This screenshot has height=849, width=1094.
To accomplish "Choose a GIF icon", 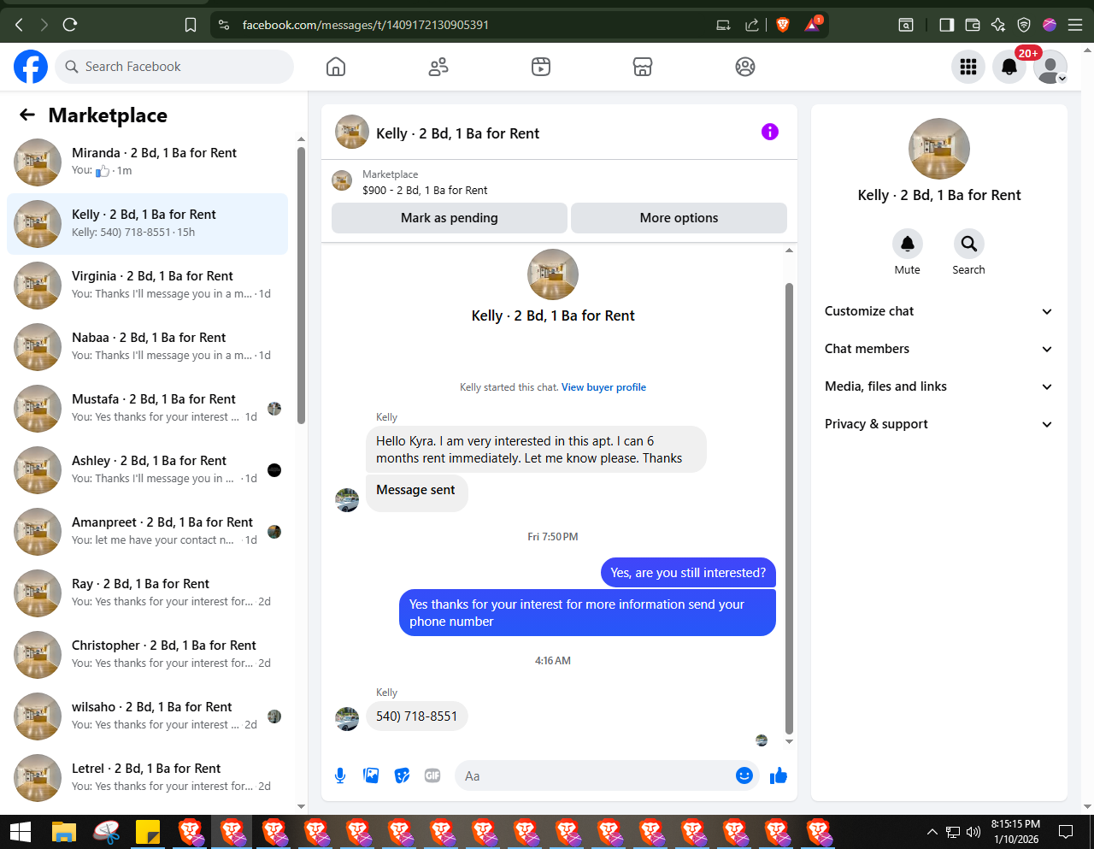I will 432,775.
